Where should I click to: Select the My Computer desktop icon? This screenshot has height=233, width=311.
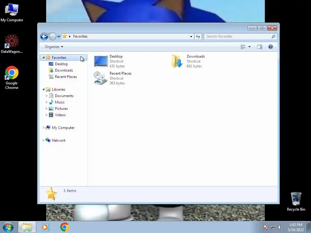[x=12, y=12]
